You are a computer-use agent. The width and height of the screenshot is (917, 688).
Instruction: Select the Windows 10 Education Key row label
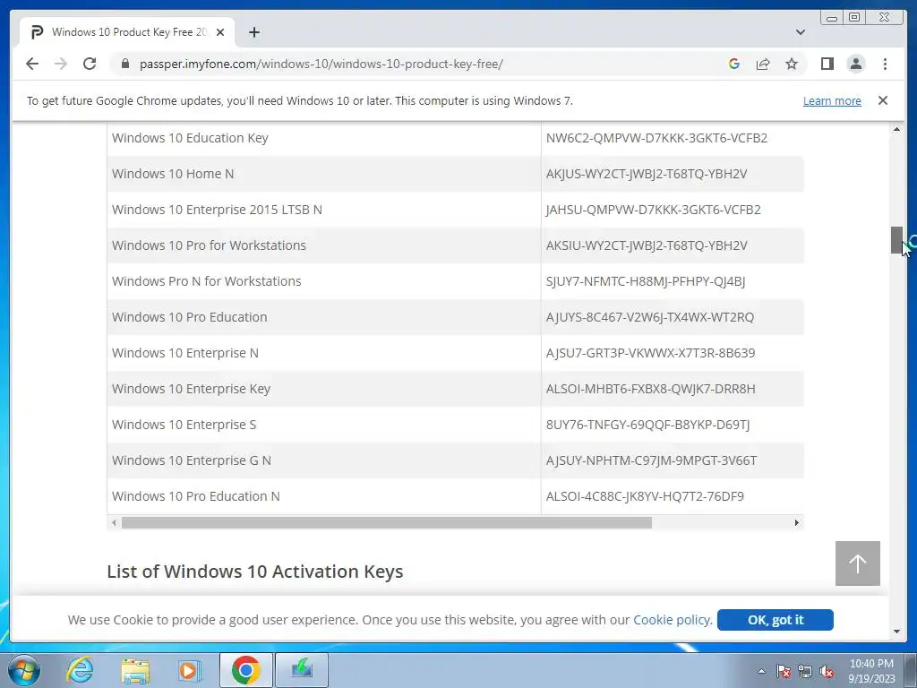(x=190, y=138)
